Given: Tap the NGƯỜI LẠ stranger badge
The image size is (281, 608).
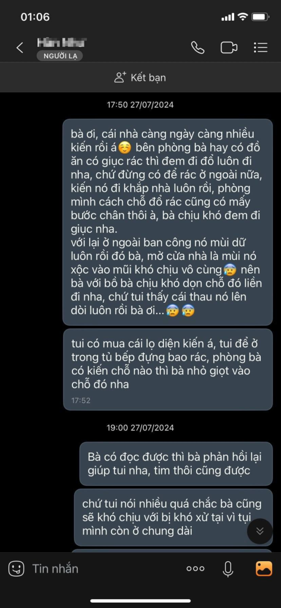Looking at the screenshot, I should pyautogui.click(x=60, y=56).
